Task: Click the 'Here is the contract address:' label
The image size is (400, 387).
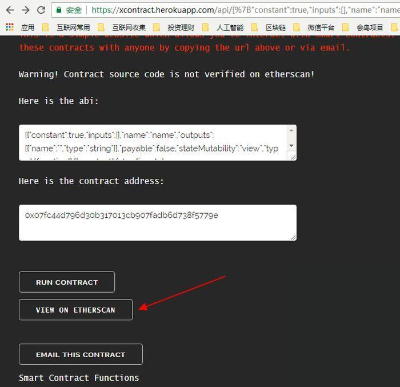Action: click(91, 181)
